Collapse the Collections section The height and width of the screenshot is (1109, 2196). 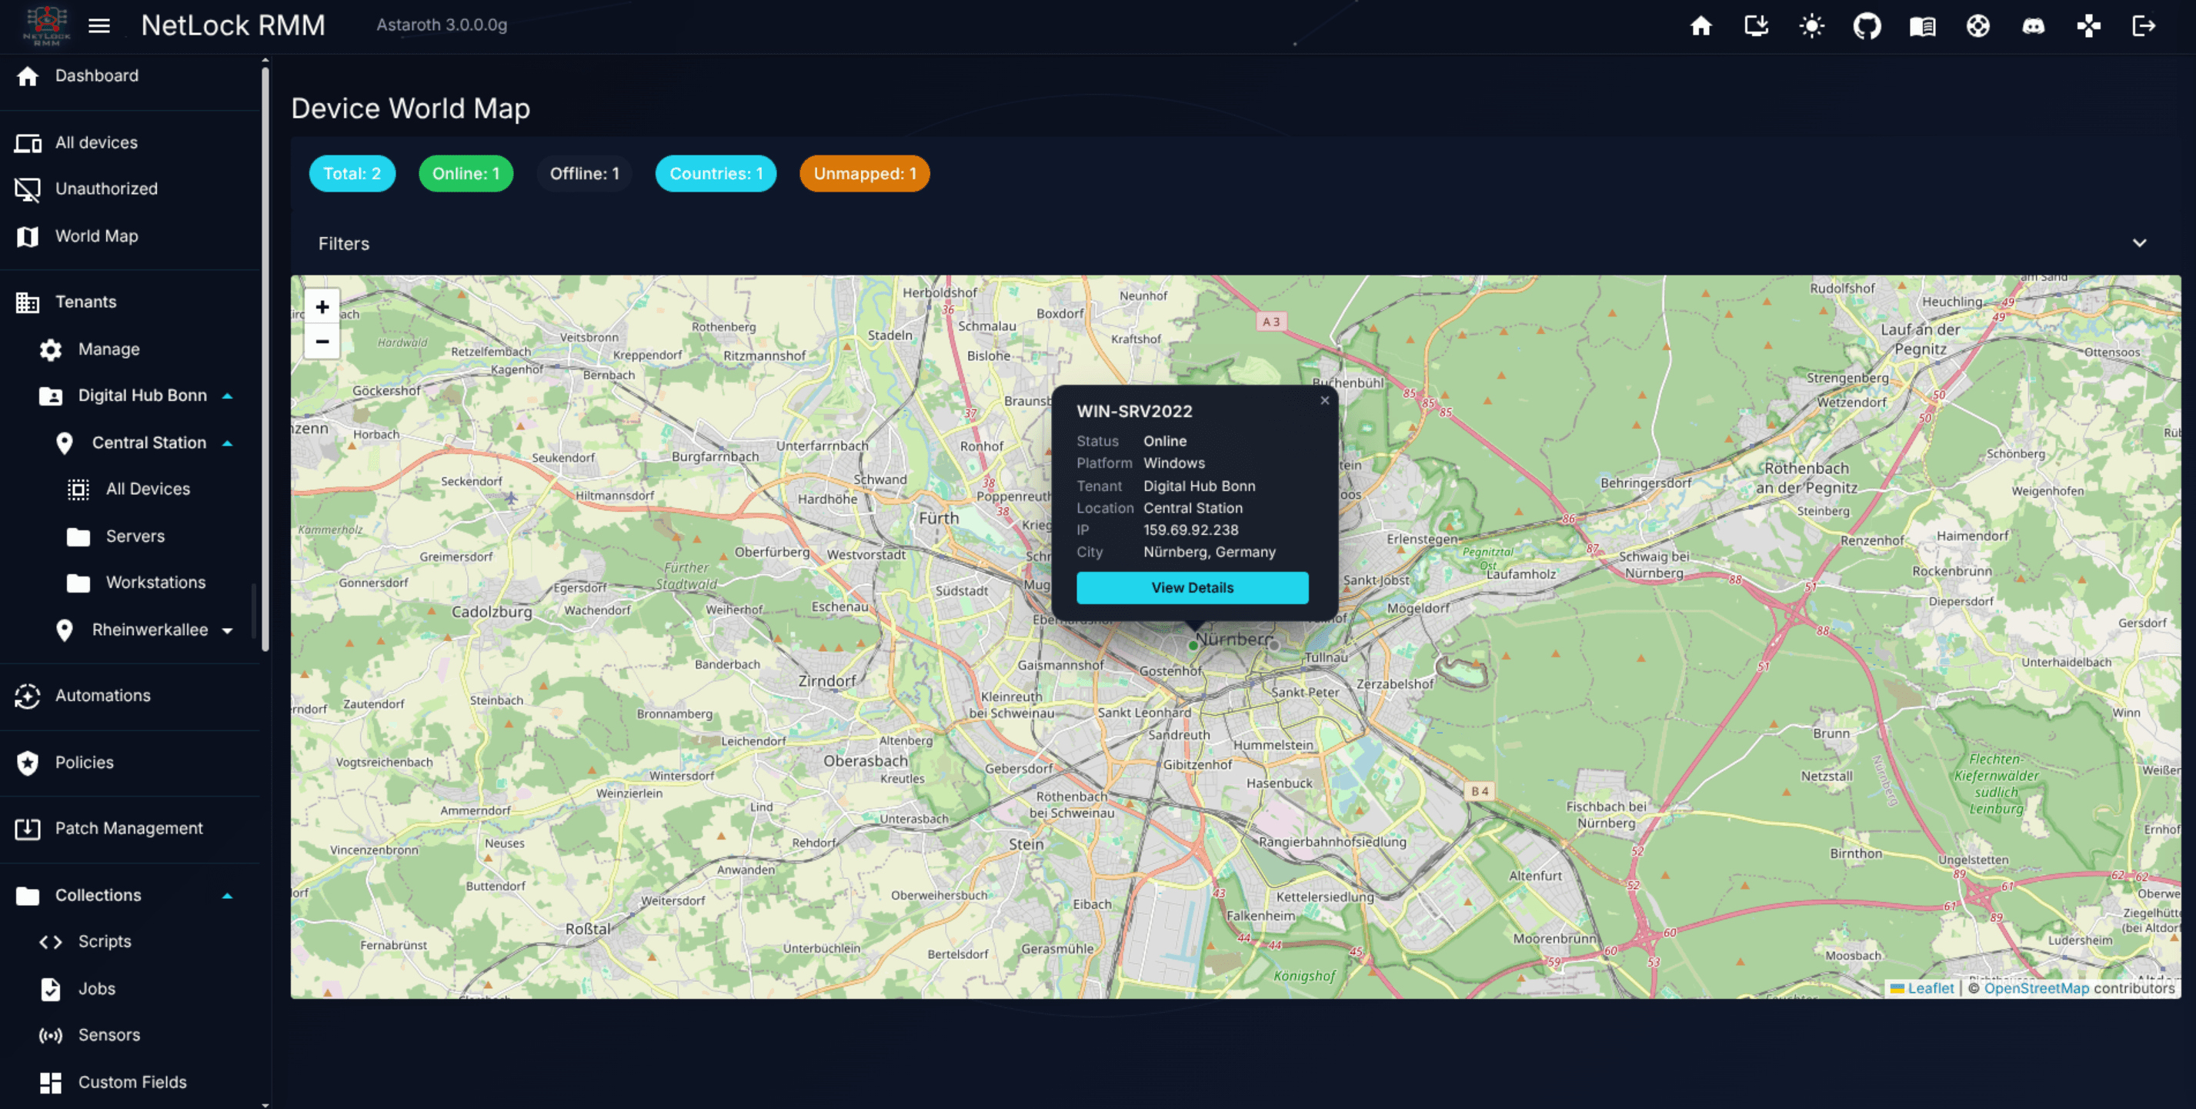pos(228,896)
